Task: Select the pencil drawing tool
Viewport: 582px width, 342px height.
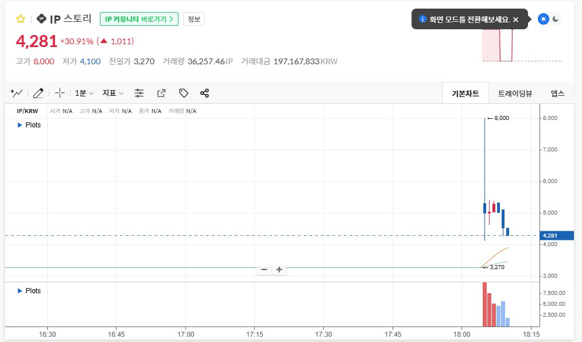Action: (x=38, y=93)
